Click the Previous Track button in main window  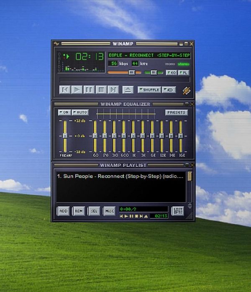[x=65, y=90]
